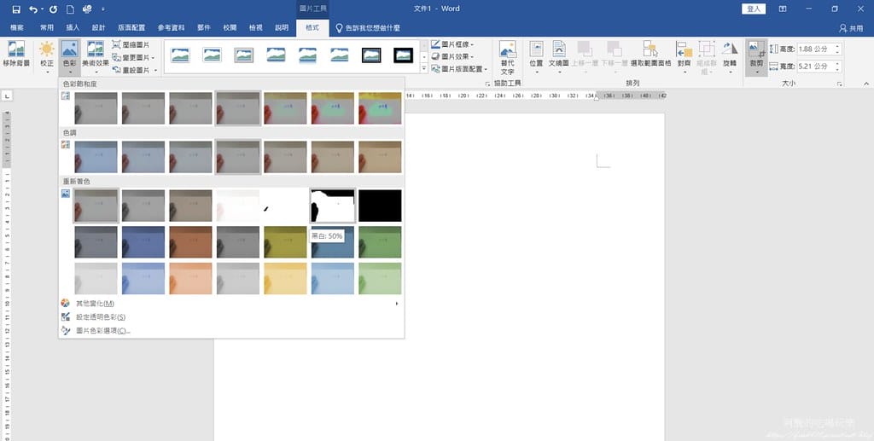This screenshot has width=874, height=441.
Task: Select the dark blue recolor swatch
Action: [x=143, y=242]
